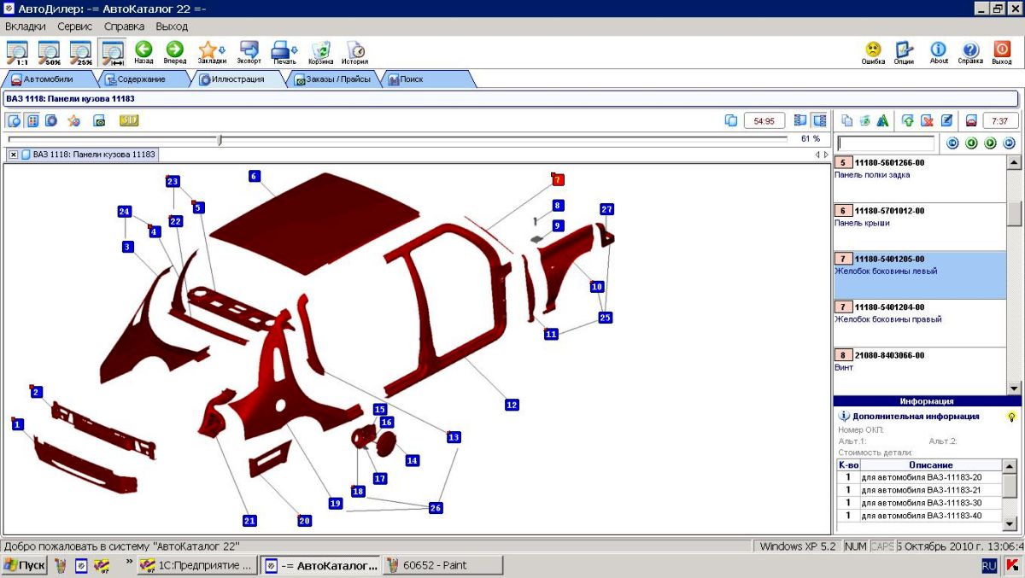Open the Сервис menu
This screenshot has width=1025, height=578.
pos(75,26)
